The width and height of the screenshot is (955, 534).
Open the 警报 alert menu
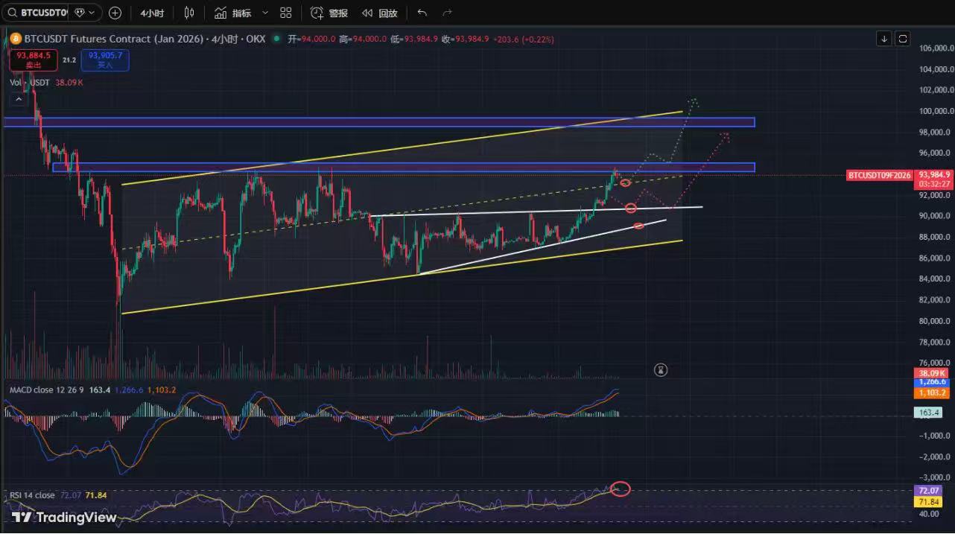click(x=329, y=13)
